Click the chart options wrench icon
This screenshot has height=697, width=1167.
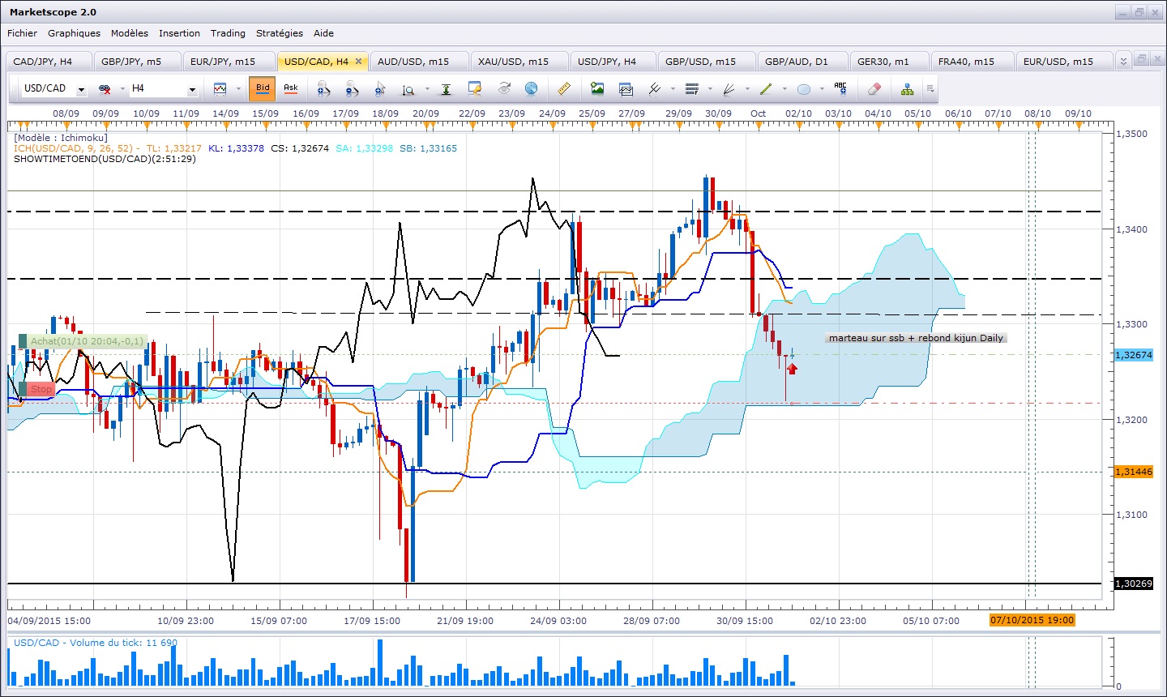(x=475, y=88)
